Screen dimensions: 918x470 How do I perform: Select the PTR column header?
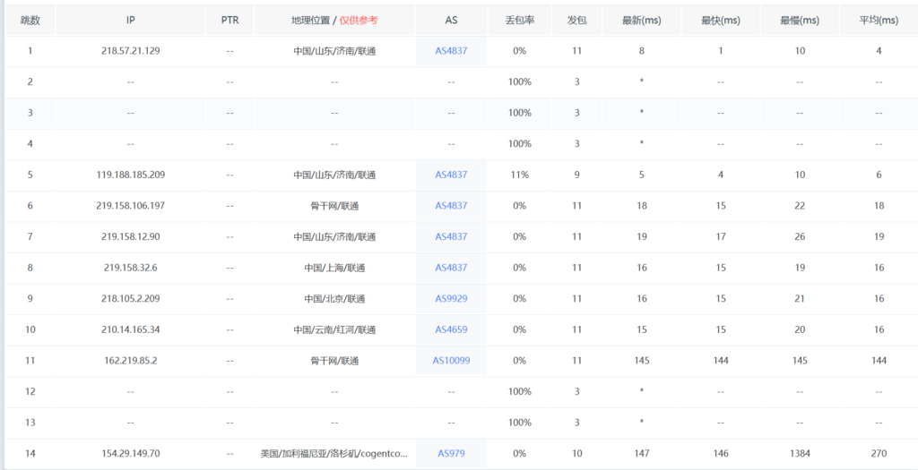[x=229, y=21]
